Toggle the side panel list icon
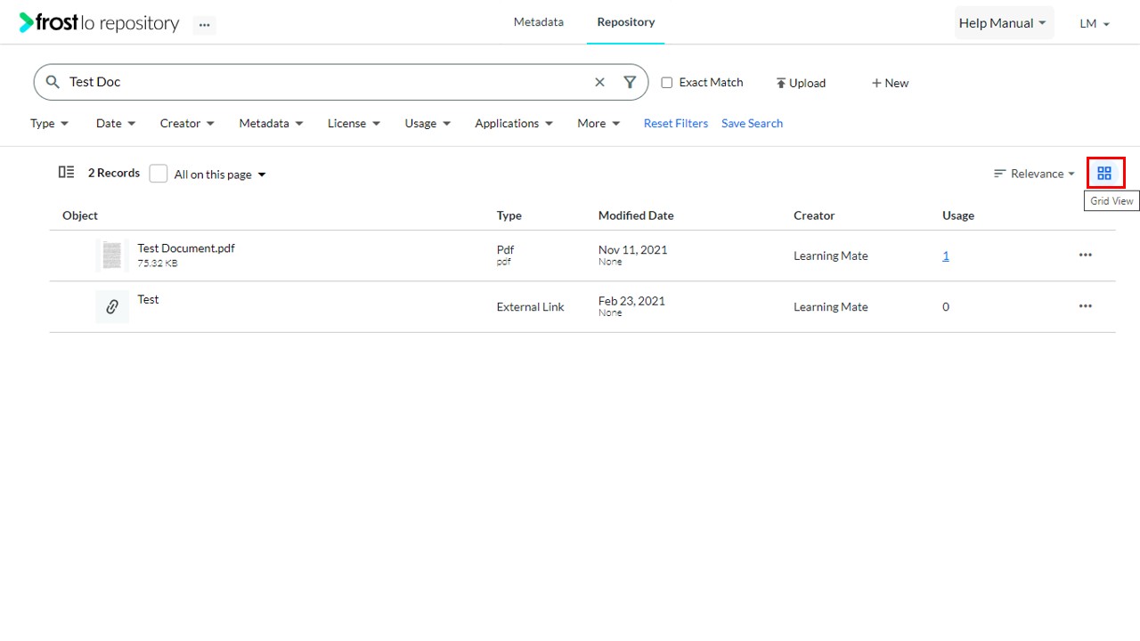 tap(66, 173)
